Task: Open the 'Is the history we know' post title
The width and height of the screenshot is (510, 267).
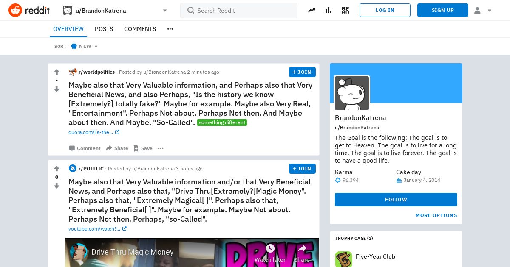Action: tap(190, 104)
